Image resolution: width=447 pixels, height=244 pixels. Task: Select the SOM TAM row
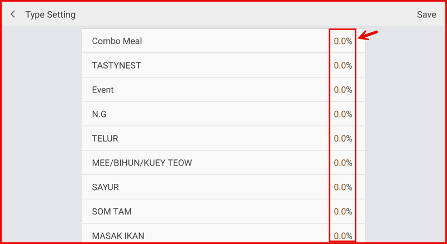point(112,212)
